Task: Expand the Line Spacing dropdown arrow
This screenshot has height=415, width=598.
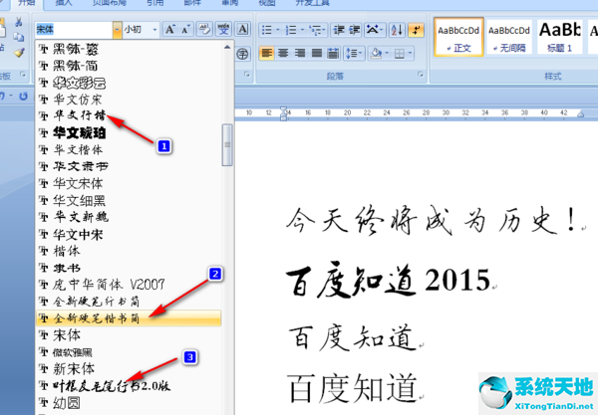Action: click(x=361, y=54)
